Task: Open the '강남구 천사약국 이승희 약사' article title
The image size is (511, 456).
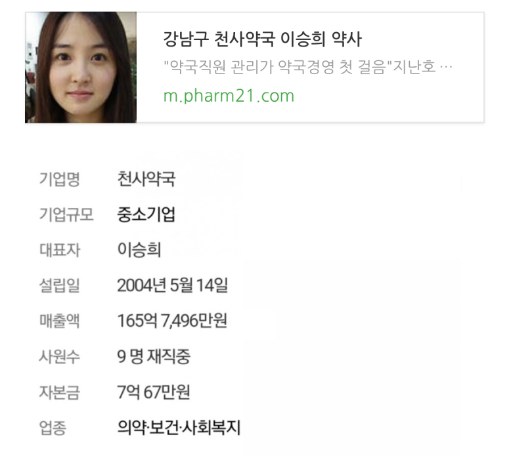Action: [x=262, y=39]
